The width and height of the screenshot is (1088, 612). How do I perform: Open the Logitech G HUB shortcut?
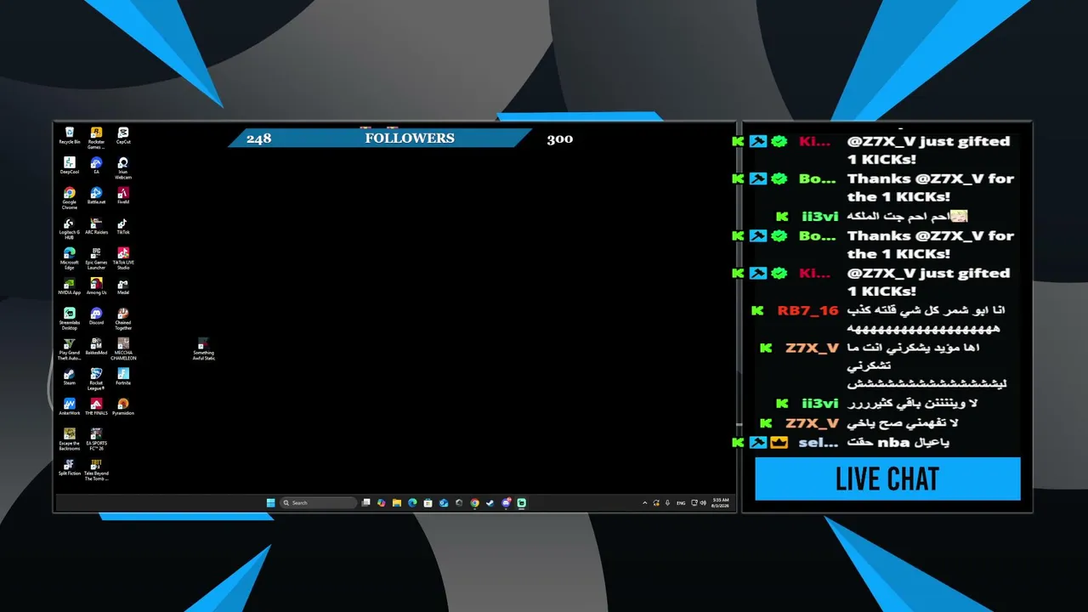click(70, 229)
